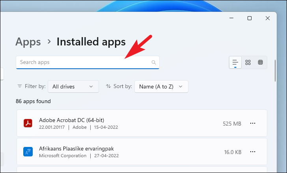Click Adobe version 22.001.20117 details text

pyautogui.click(x=52, y=127)
